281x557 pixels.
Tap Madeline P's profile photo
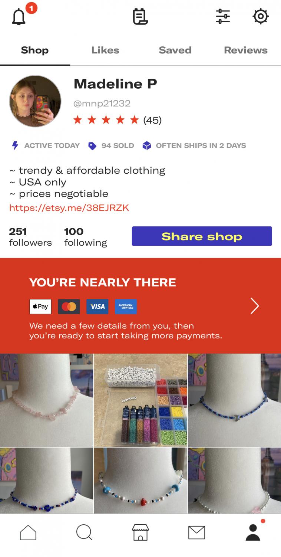tap(35, 101)
